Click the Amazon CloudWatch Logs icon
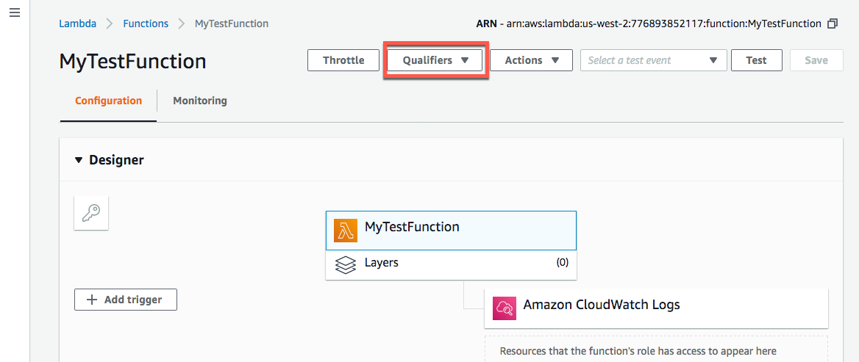This screenshot has width=859, height=362. click(505, 307)
